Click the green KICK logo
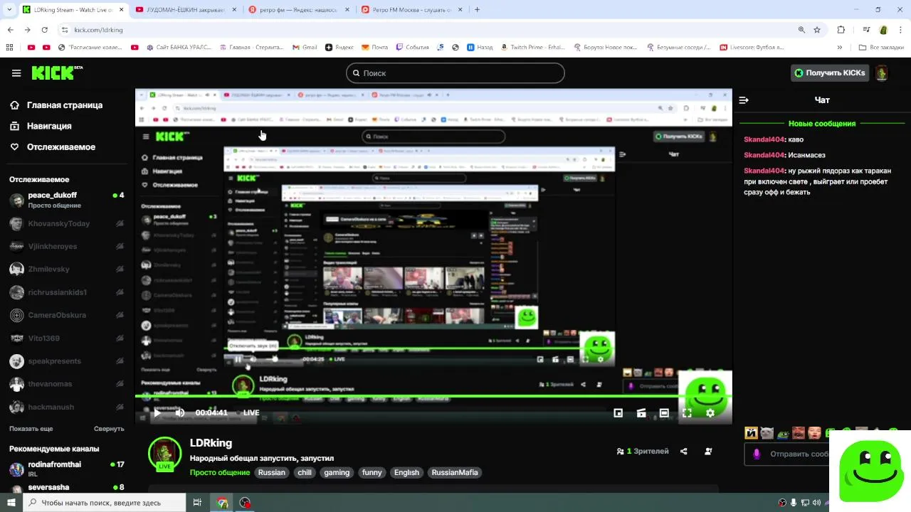Screen dimensions: 911x512 pyautogui.click(x=57, y=73)
